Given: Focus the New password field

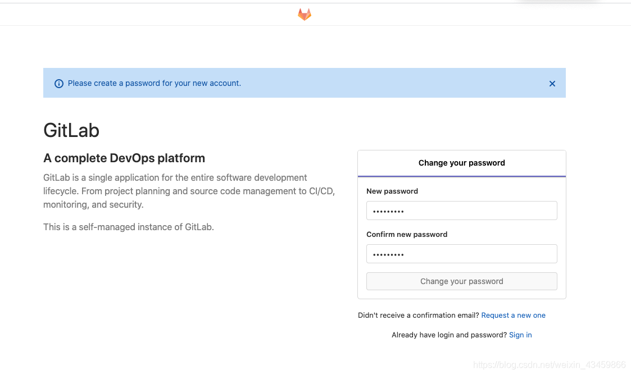Looking at the screenshot, I should (x=461, y=211).
